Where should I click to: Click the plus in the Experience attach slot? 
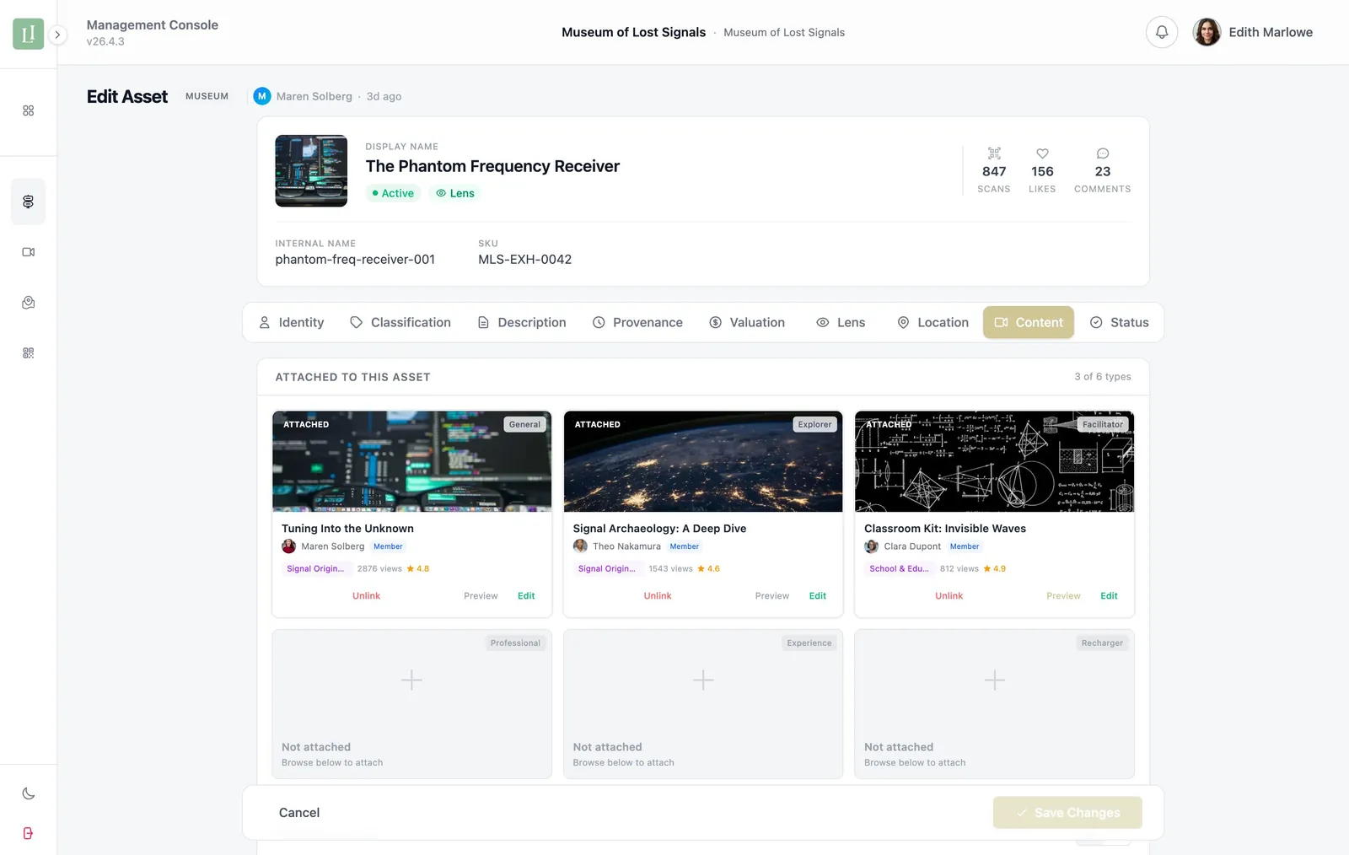pyautogui.click(x=702, y=680)
